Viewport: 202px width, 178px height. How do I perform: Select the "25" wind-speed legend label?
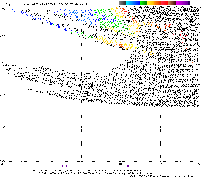pos(154,7)
